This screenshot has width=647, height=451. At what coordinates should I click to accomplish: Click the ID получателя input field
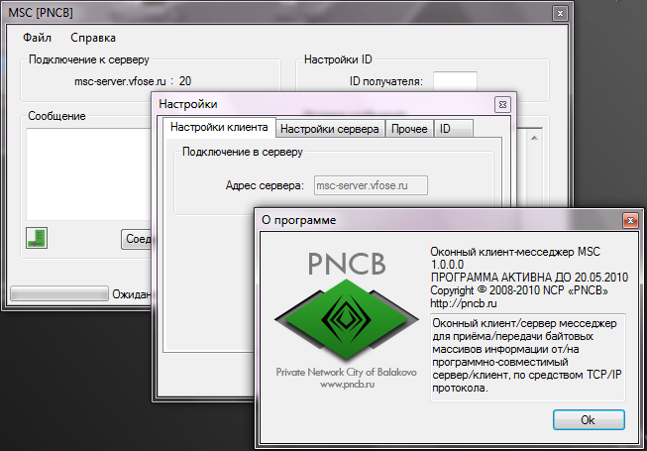click(455, 81)
